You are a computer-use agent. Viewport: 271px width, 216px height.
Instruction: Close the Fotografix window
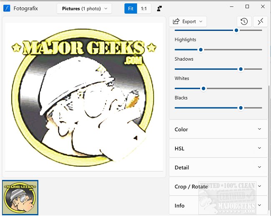(263, 7)
